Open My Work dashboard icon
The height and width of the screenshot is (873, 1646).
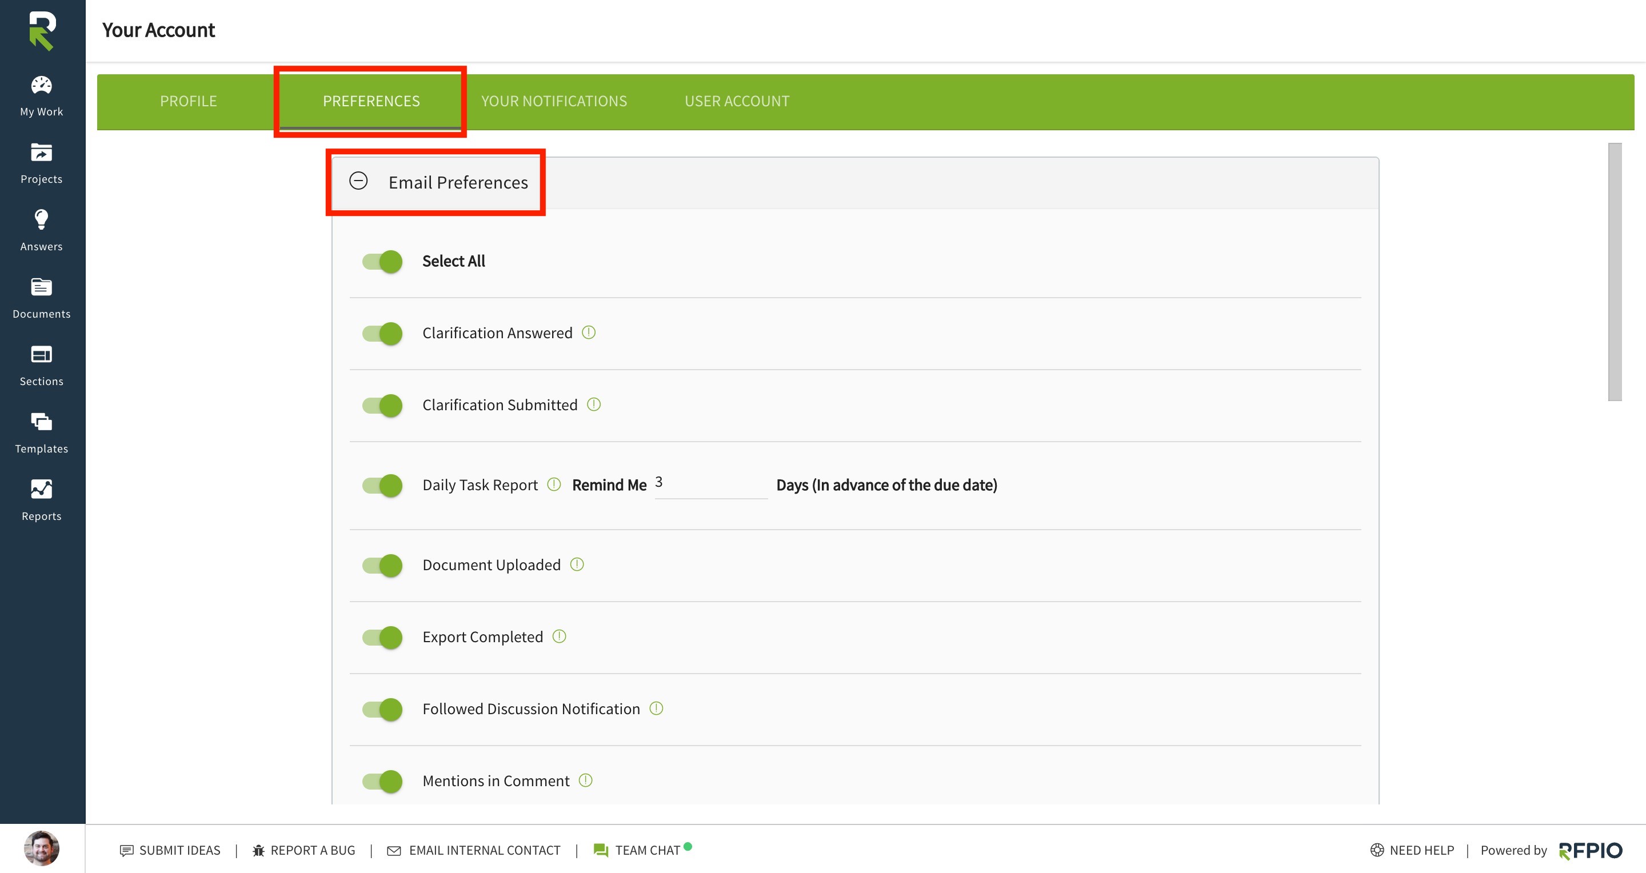42,85
